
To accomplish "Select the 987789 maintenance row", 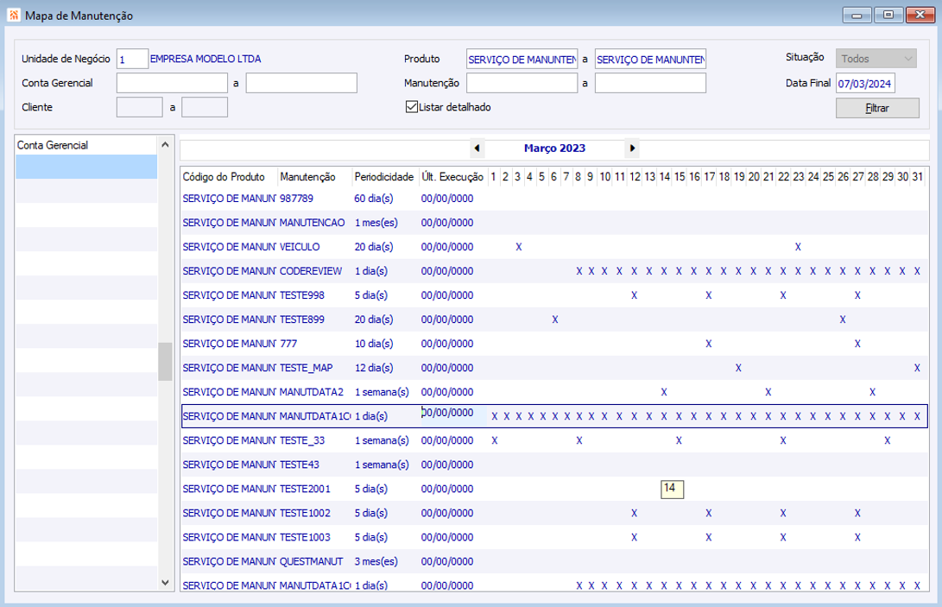I will click(x=554, y=199).
